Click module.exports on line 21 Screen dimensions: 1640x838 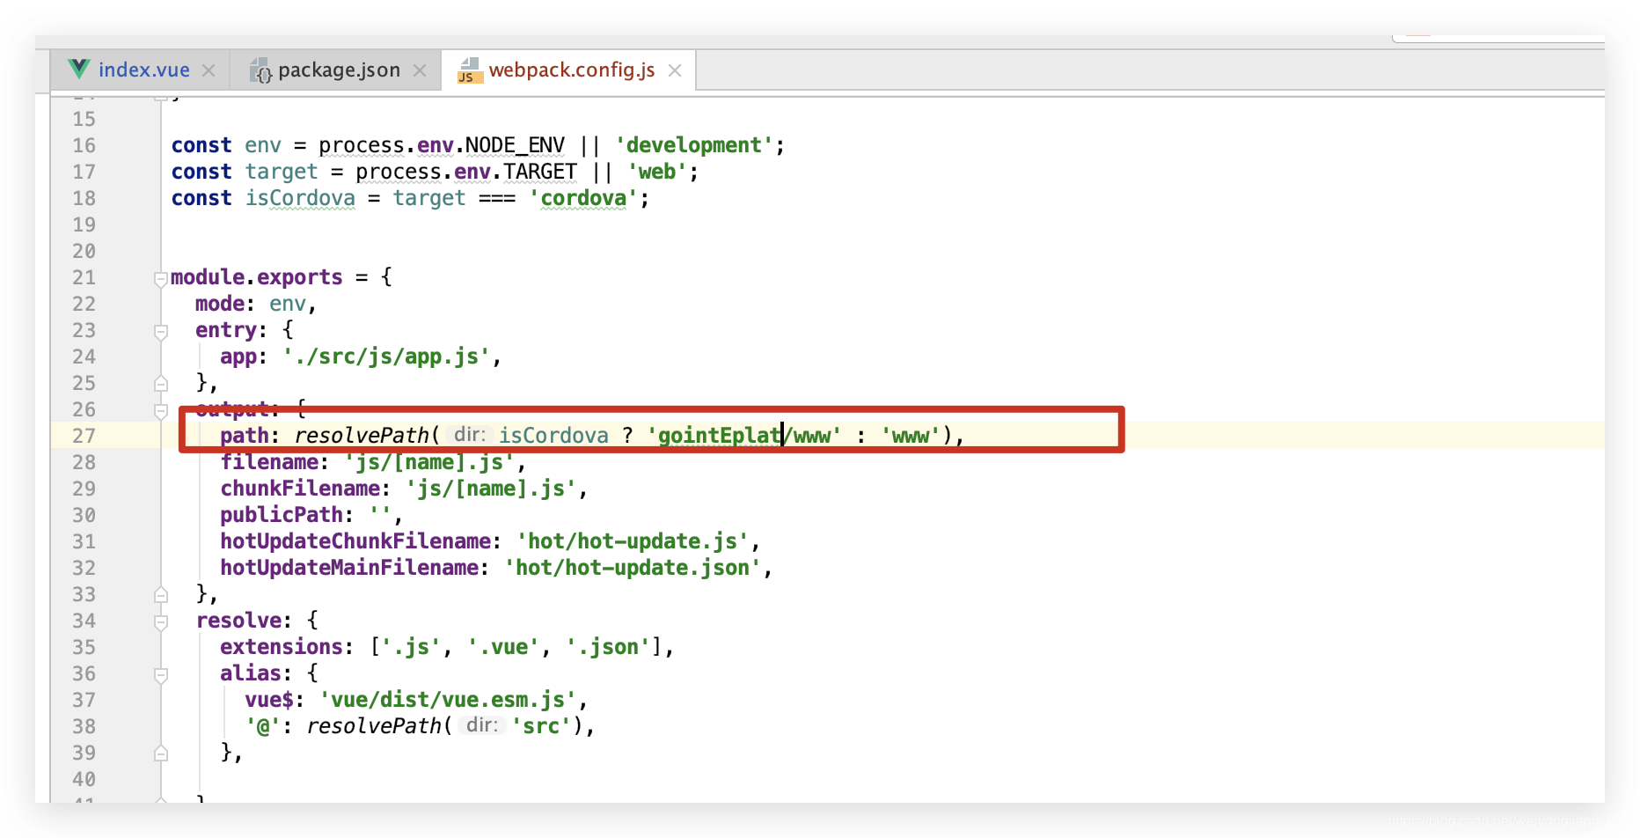(x=256, y=277)
